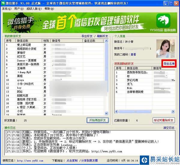This screenshot has width=180, height=165.
Task: Click the 序号 column header in friends list
Action: tap(10, 41)
